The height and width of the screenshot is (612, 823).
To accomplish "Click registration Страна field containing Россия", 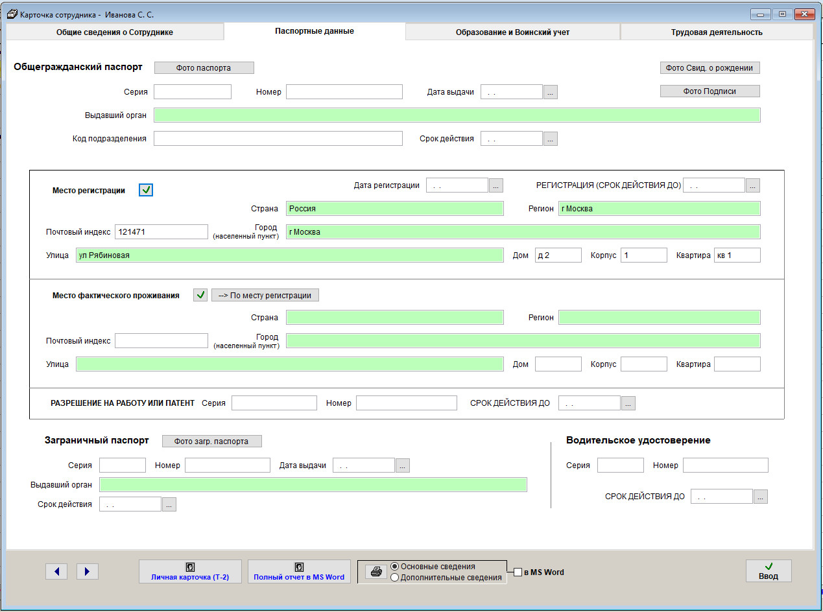I will click(x=395, y=208).
